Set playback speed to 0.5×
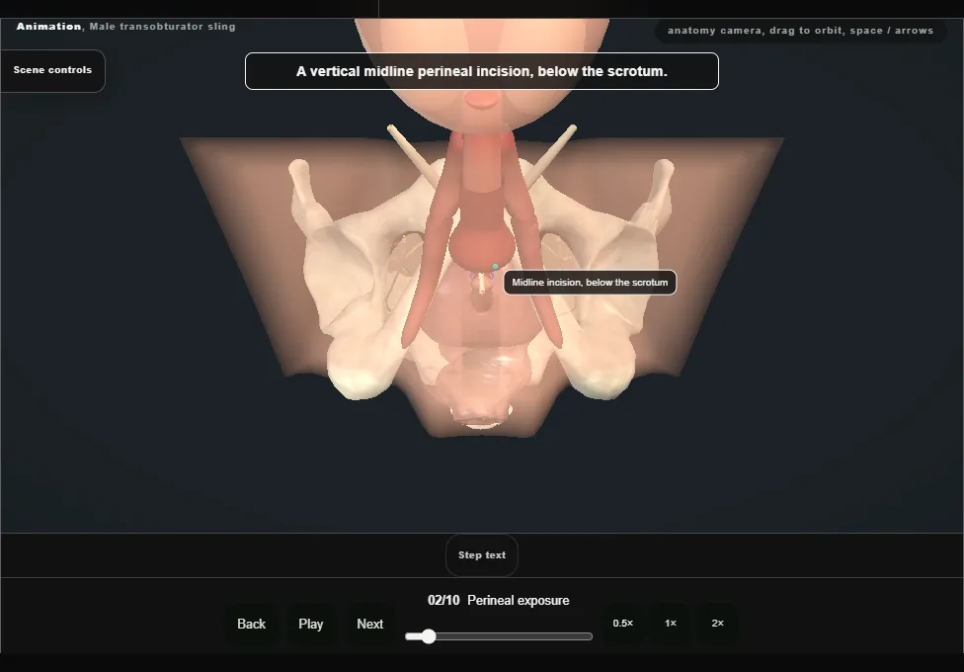 [623, 624]
